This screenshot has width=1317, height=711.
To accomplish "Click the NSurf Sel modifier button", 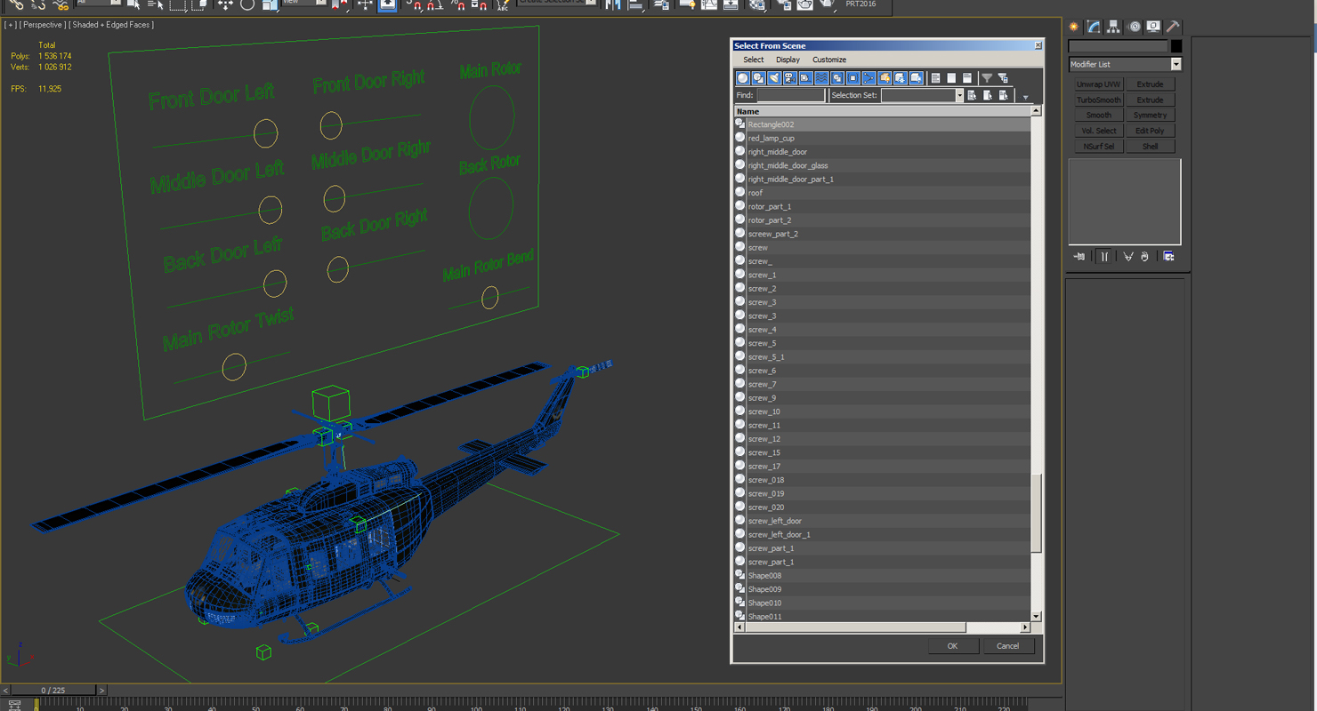I will 1099,146.
